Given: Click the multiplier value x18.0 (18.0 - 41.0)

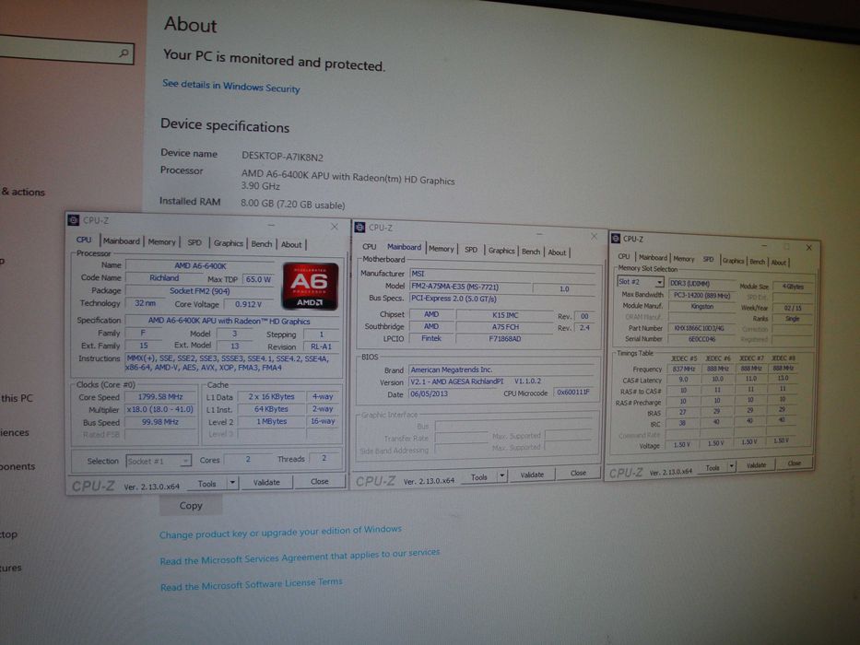Looking at the screenshot, I should click(x=160, y=410).
